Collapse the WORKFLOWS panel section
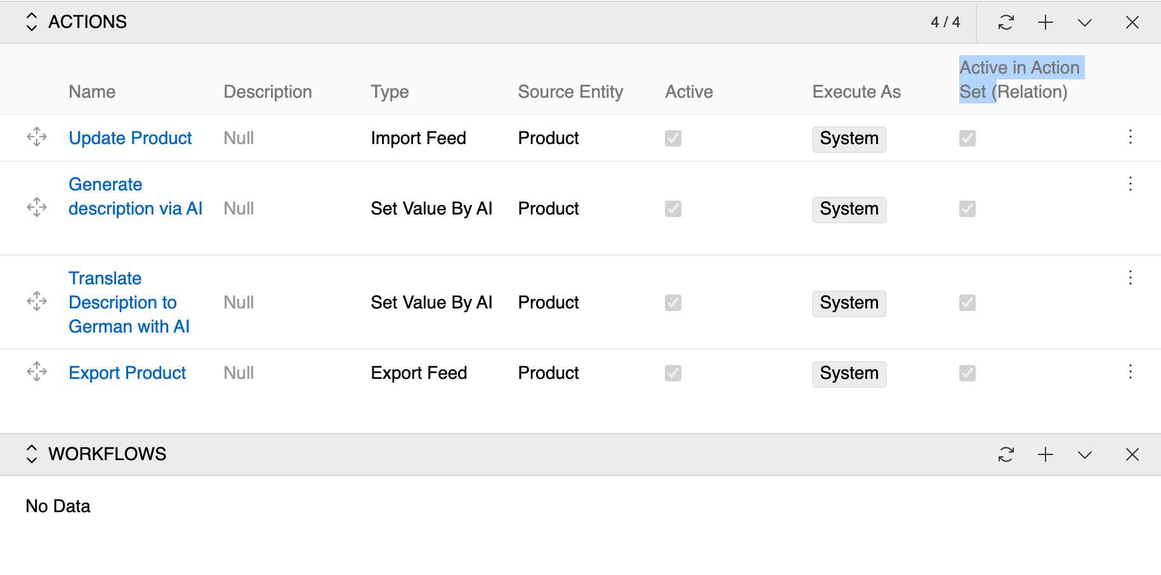Image resolution: width=1161 pixels, height=575 pixels. [32, 454]
